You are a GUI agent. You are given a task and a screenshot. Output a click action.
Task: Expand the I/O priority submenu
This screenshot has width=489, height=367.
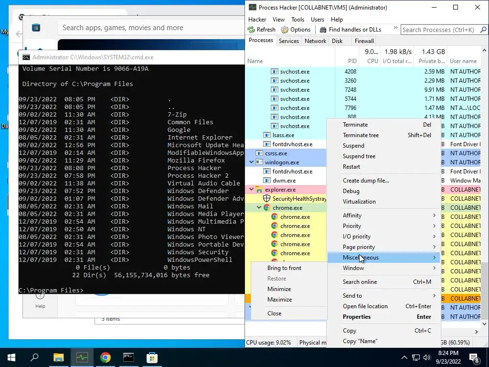[x=384, y=237]
